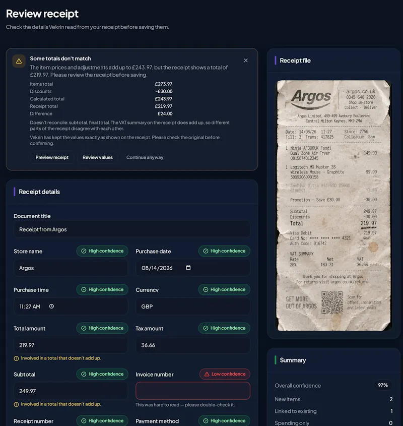Click Low confidence warning triangle icon

(x=207, y=374)
